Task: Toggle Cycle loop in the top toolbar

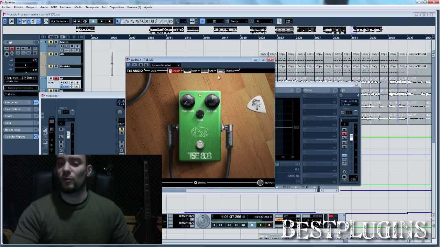Action: [85, 21]
